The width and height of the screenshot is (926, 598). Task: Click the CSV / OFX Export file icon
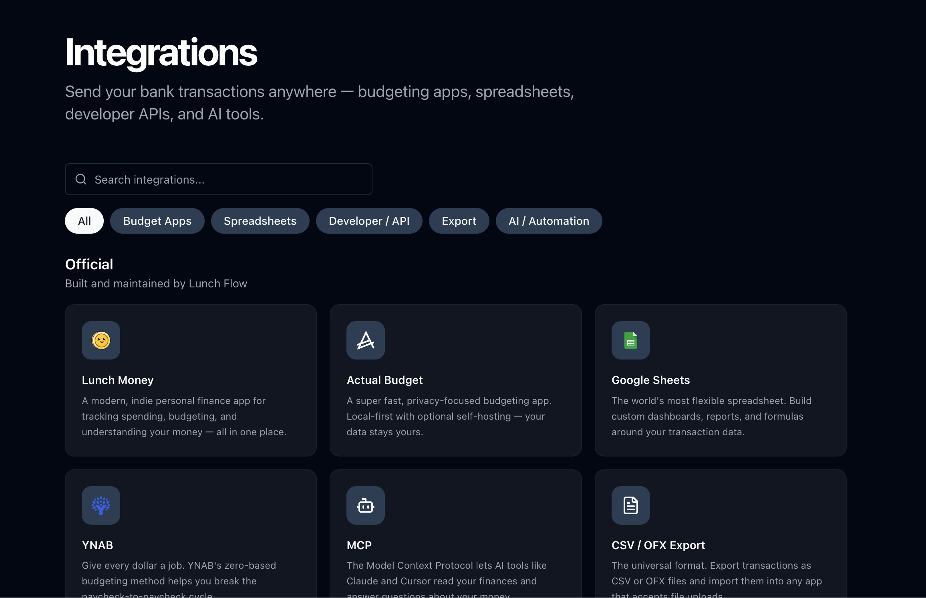(630, 505)
